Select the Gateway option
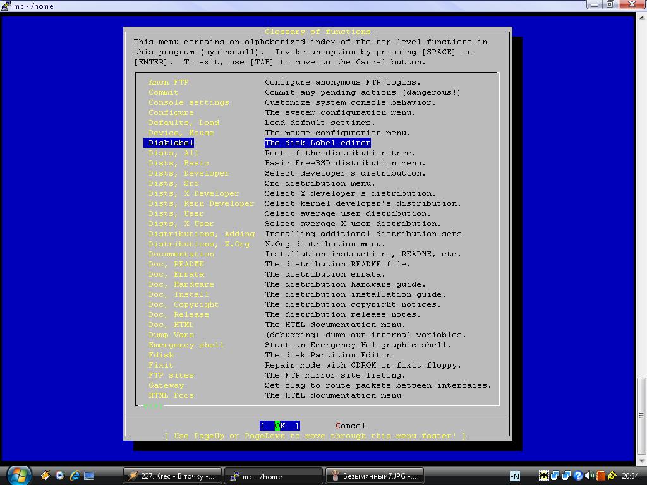The height and width of the screenshot is (485, 647). pos(166,385)
